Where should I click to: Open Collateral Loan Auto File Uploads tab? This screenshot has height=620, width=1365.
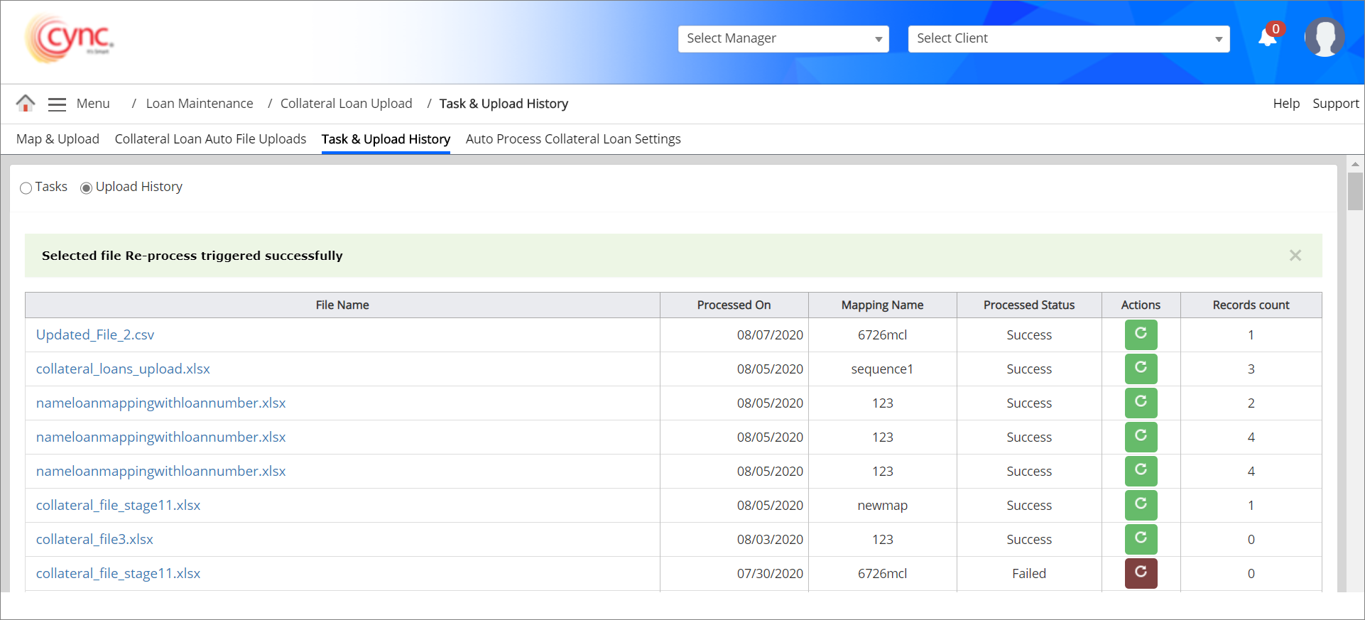pos(210,139)
